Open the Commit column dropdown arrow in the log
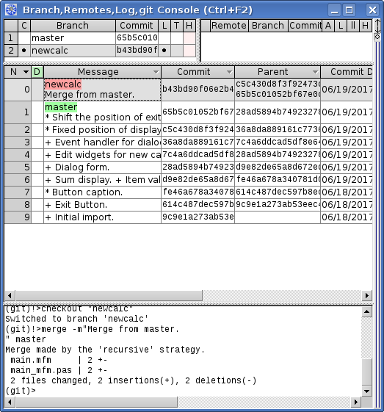384x412 pixels. click(x=229, y=72)
